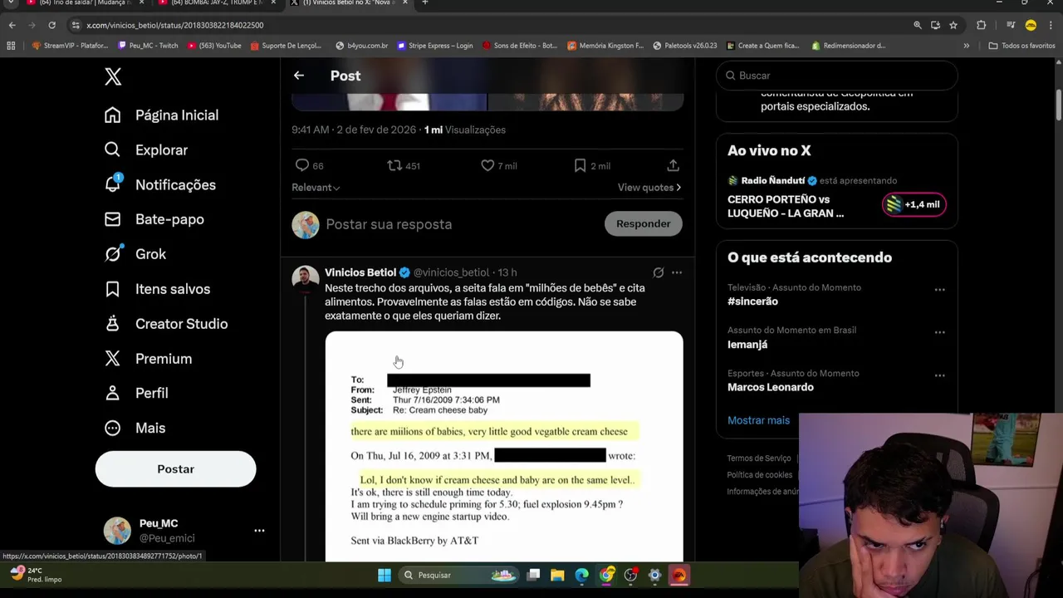Viewport: 1063px width, 598px height.
Task: Open more options for #sincerão trend
Action: click(x=939, y=290)
